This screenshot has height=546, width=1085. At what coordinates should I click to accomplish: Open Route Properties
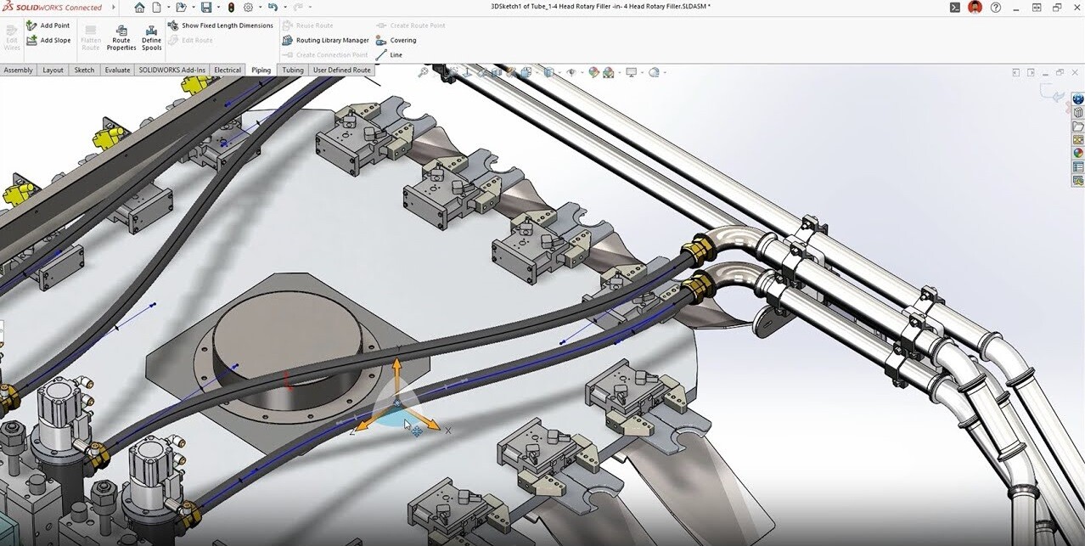pyautogui.click(x=121, y=37)
